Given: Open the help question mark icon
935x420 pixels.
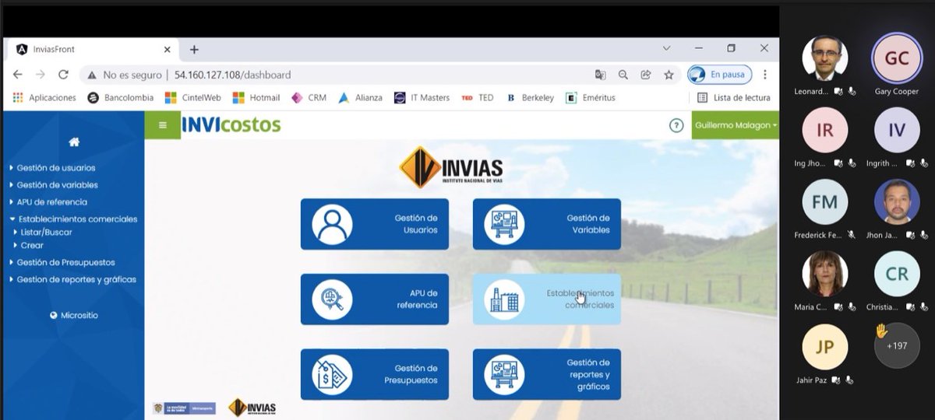Looking at the screenshot, I should [676, 125].
